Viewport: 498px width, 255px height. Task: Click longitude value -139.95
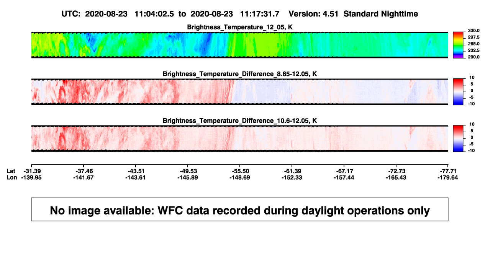click(x=31, y=177)
